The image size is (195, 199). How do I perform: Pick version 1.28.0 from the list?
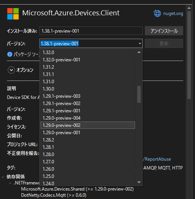(x=88, y=155)
